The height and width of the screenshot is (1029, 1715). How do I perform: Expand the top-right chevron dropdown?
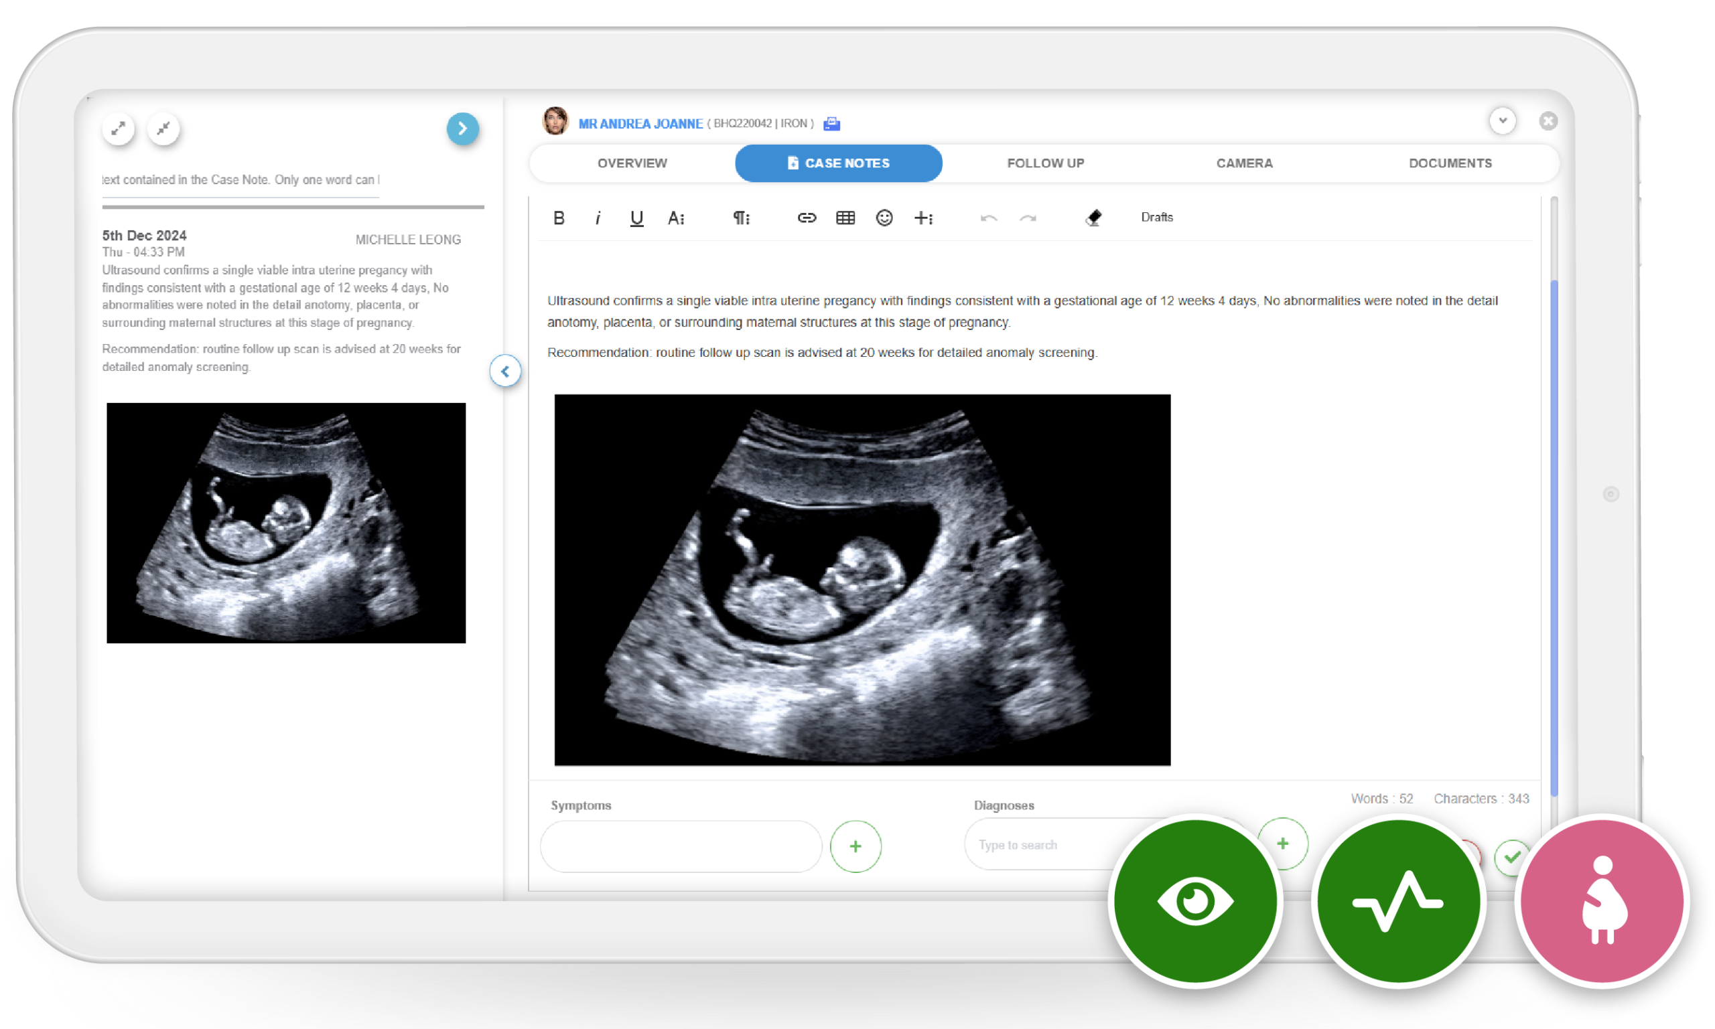click(1502, 121)
